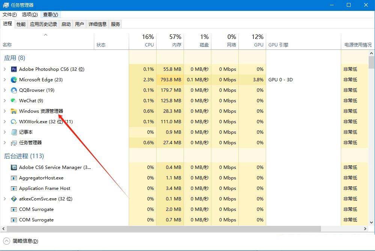Image resolution: width=375 pixels, height=251 pixels.
Task: Click the WXWork.exe process icon
Action: 14,122
